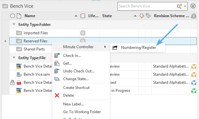Click the comment markup column header icon

coord(142,16)
